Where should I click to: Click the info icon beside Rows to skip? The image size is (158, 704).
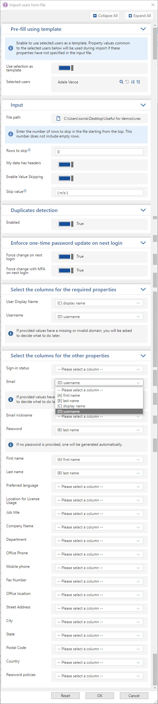[x=29, y=150]
